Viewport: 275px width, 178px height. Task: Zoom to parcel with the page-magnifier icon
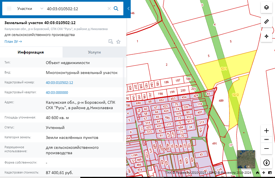pos(111,42)
